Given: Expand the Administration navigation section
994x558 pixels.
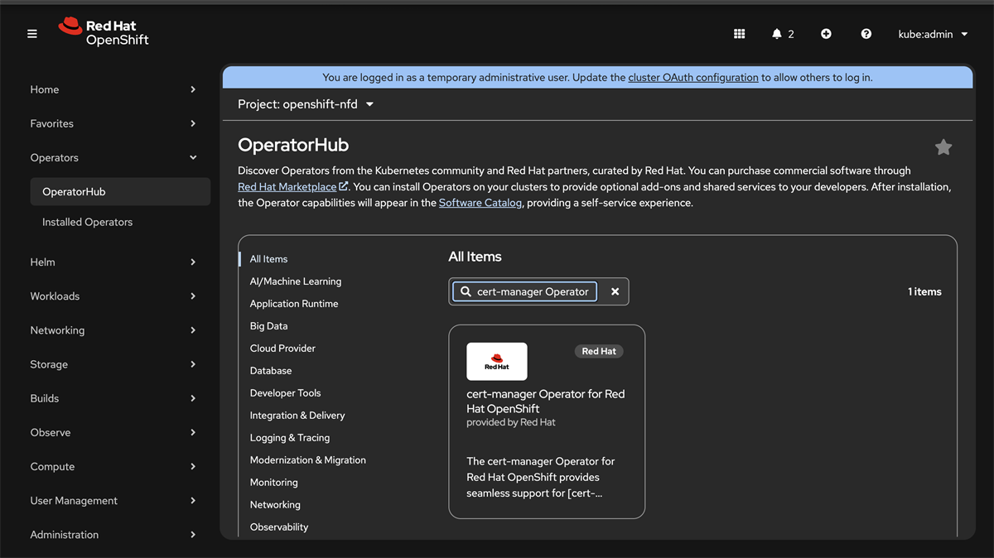Looking at the screenshot, I should pos(113,534).
